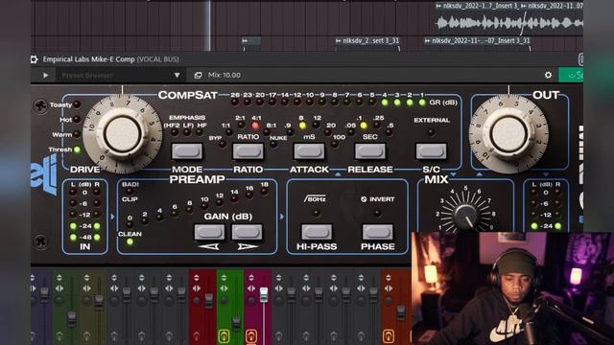Click the fan icon next to Toasty
This screenshot has width=614, height=345.
(x=40, y=105)
